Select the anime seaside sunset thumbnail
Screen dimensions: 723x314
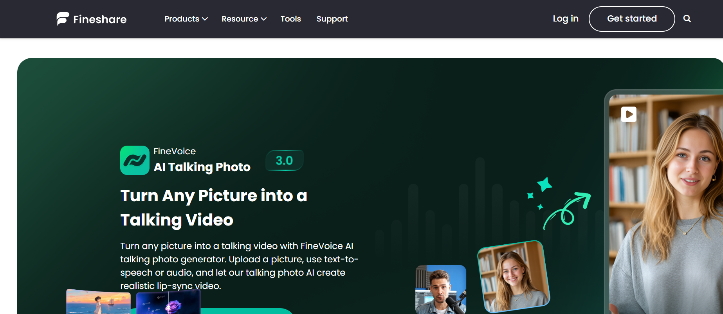click(98, 301)
